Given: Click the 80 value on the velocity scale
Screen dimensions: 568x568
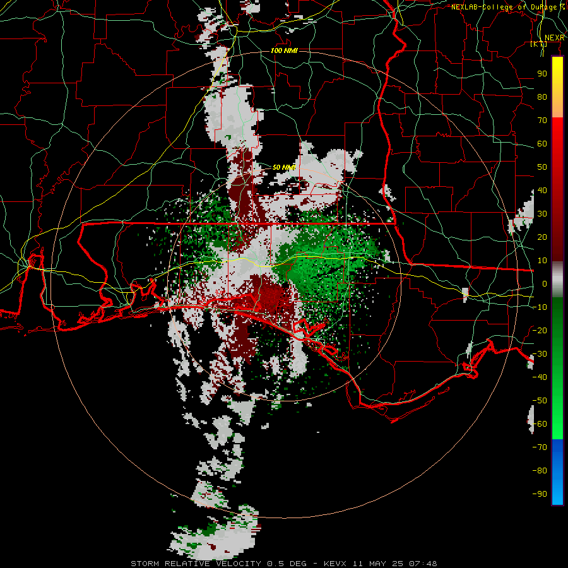Looking at the screenshot, I should coord(542,97).
